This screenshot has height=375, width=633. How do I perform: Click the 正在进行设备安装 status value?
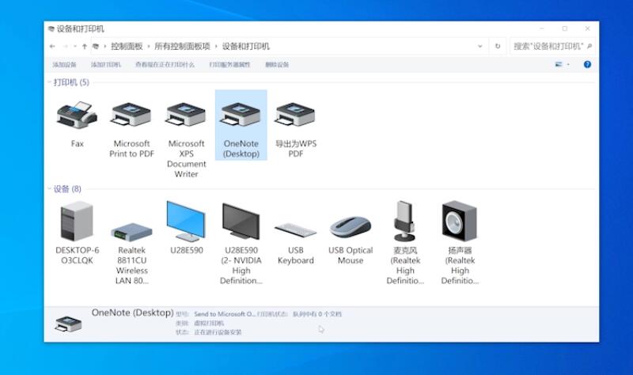click(x=218, y=332)
